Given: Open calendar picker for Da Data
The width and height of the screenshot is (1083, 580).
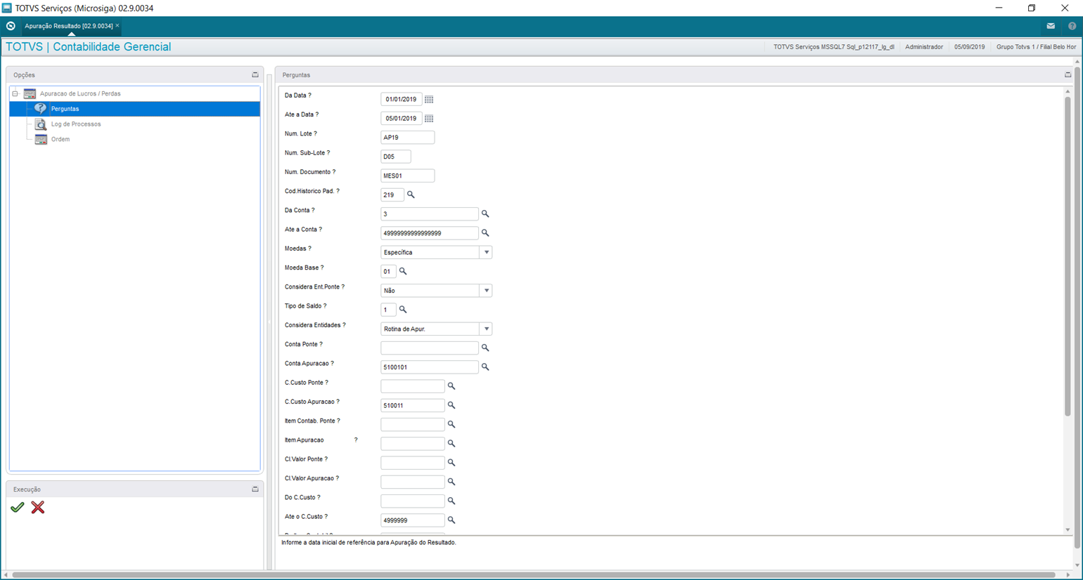Looking at the screenshot, I should [x=429, y=100].
